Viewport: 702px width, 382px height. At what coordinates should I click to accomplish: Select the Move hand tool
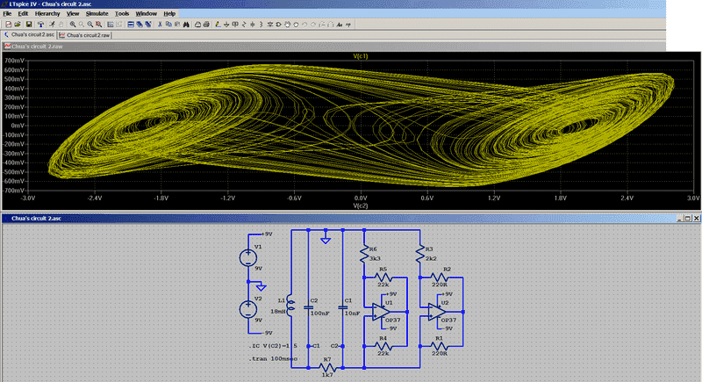pyautogui.click(x=287, y=24)
